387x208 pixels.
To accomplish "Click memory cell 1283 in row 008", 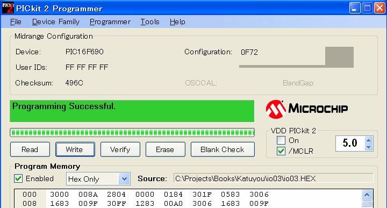I will (145, 204).
